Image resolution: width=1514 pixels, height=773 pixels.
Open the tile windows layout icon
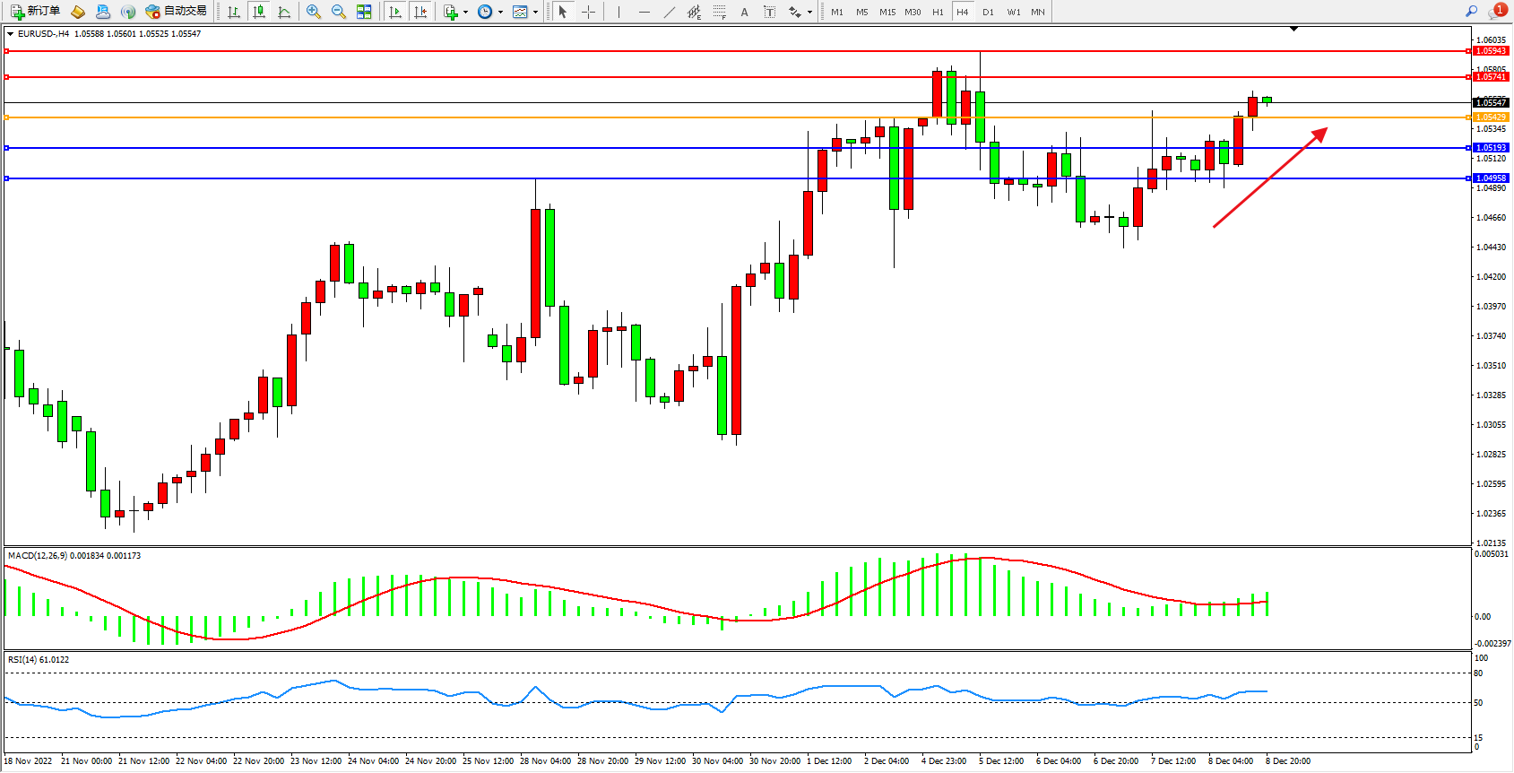[x=364, y=12]
